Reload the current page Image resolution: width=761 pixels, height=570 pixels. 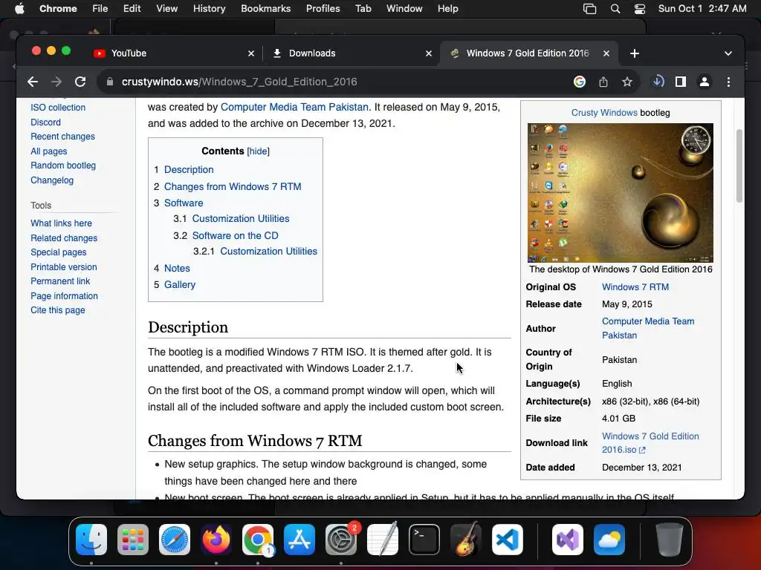pos(80,82)
